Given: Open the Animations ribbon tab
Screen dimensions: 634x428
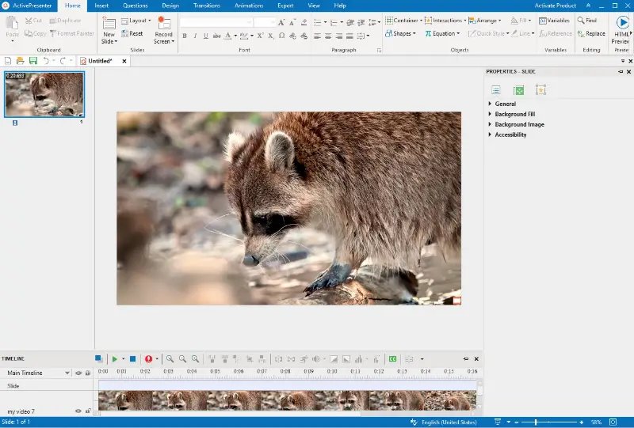Looking at the screenshot, I should tap(249, 6).
